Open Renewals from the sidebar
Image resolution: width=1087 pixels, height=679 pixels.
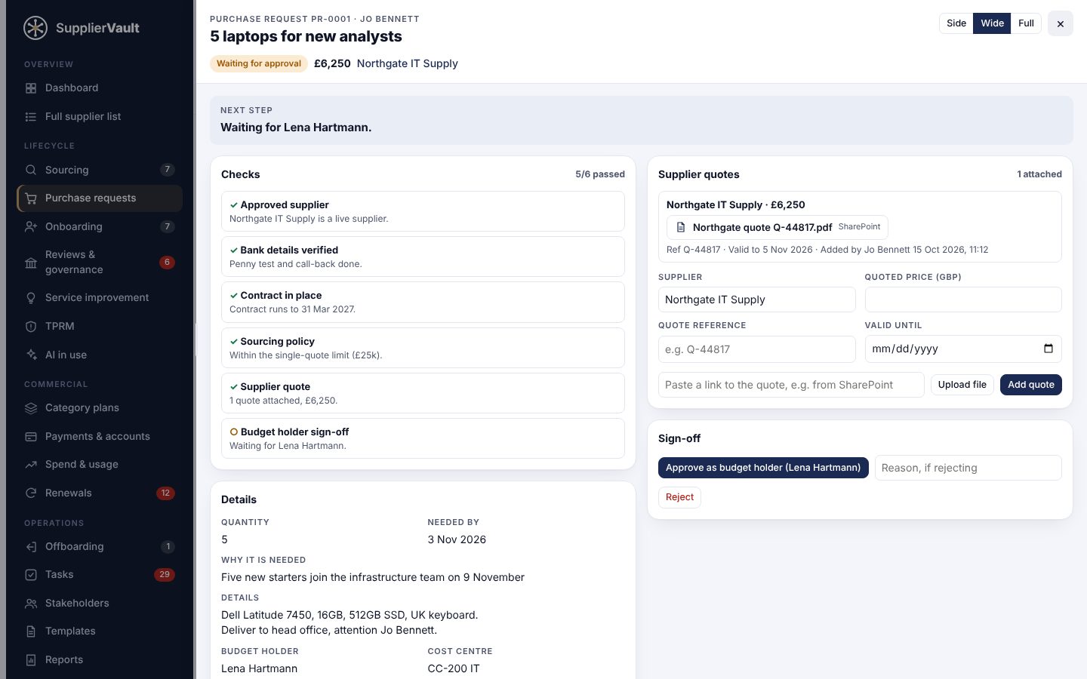tap(100, 493)
